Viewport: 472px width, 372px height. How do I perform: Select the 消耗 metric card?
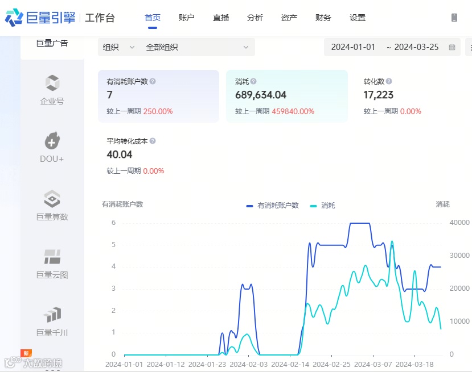(287, 96)
